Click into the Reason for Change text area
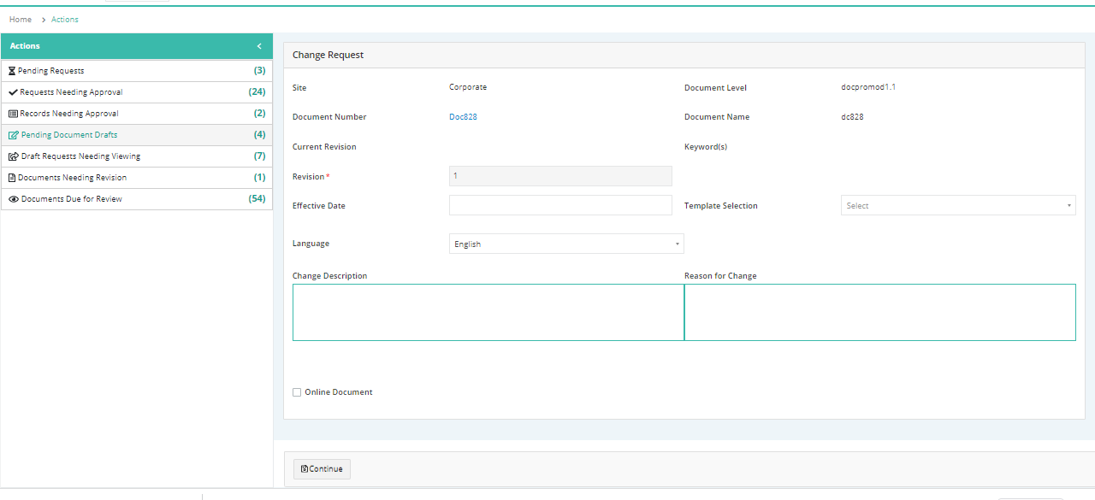 (880, 312)
